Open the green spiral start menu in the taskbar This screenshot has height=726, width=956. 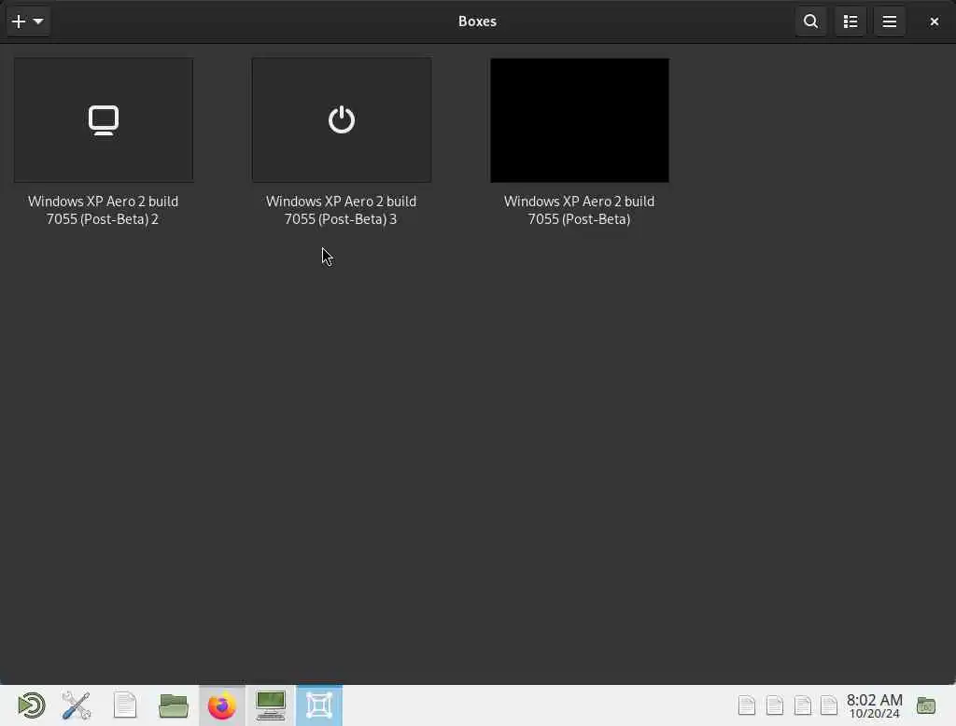point(31,705)
